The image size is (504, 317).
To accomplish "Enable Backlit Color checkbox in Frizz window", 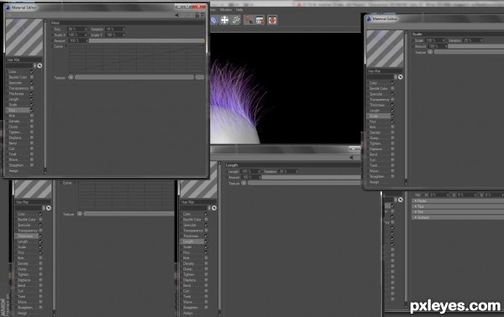I will pos(32,77).
